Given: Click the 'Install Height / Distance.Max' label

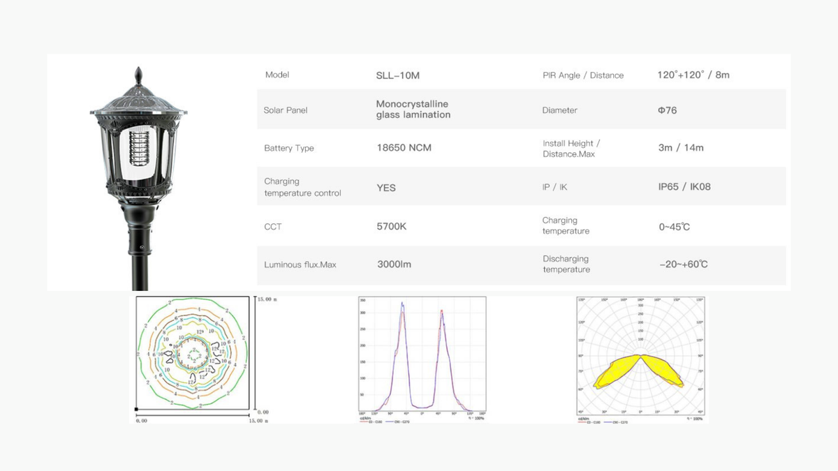Looking at the screenshot, I should [x=571, y=149].
